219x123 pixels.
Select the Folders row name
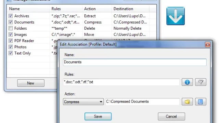pyautogui.click(x=21, y=28)
